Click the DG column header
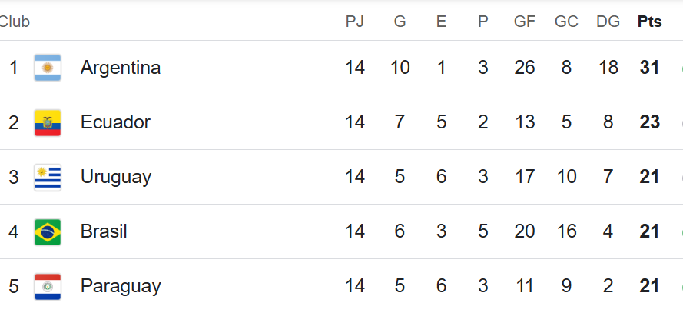 pos(608,22)
